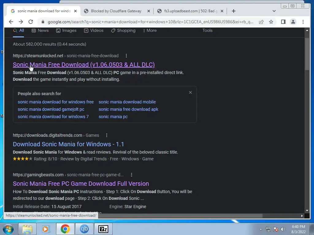Click the horizontal scrollbar thumb
The image size is (314, 235).
point(180,216)
